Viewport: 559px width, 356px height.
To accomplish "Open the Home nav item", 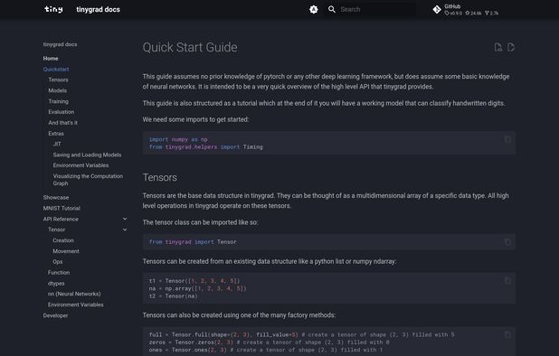I will 51,59.
